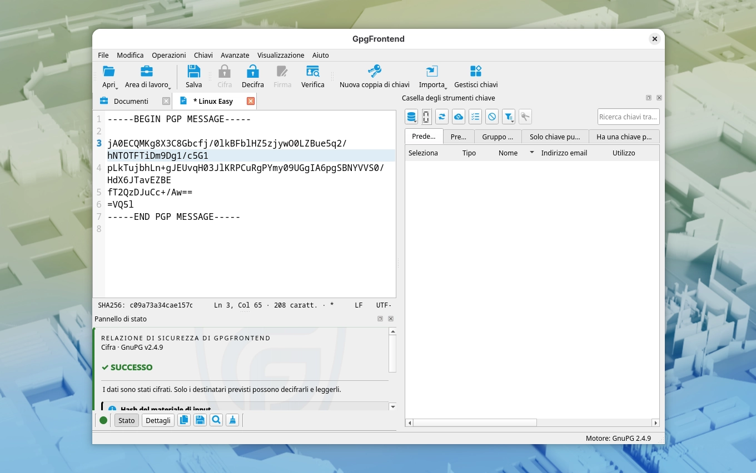Select the Prede... key tab
Screen dimensions: 756x473
[x=424, y=137]
